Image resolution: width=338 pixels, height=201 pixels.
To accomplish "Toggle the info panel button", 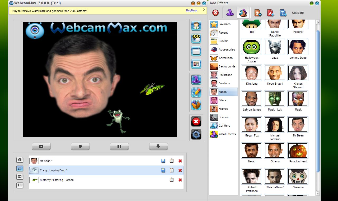I will (x=20, y=160).
